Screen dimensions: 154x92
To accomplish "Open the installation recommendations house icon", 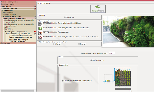I will pyautogui.click(x=40, y=38).
